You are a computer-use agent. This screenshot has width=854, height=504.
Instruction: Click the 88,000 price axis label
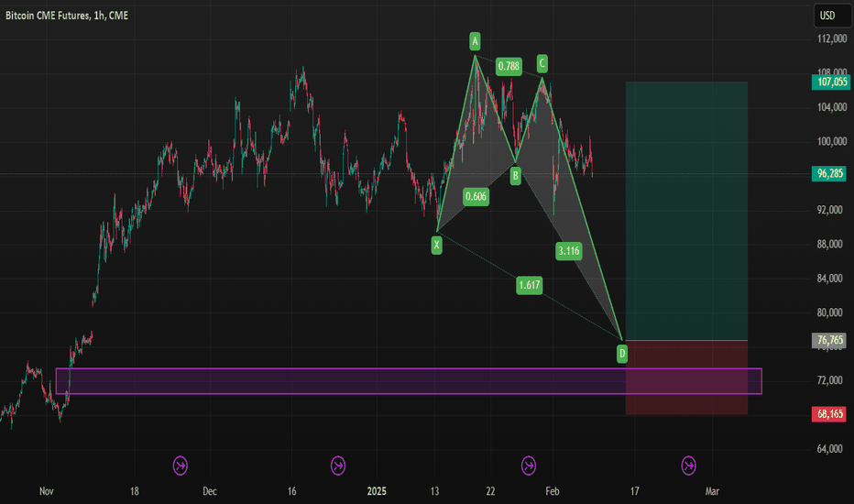(829, 245)
